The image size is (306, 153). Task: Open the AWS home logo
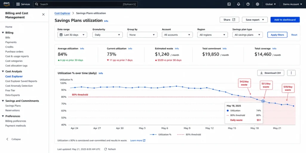[x=7, y=4]
